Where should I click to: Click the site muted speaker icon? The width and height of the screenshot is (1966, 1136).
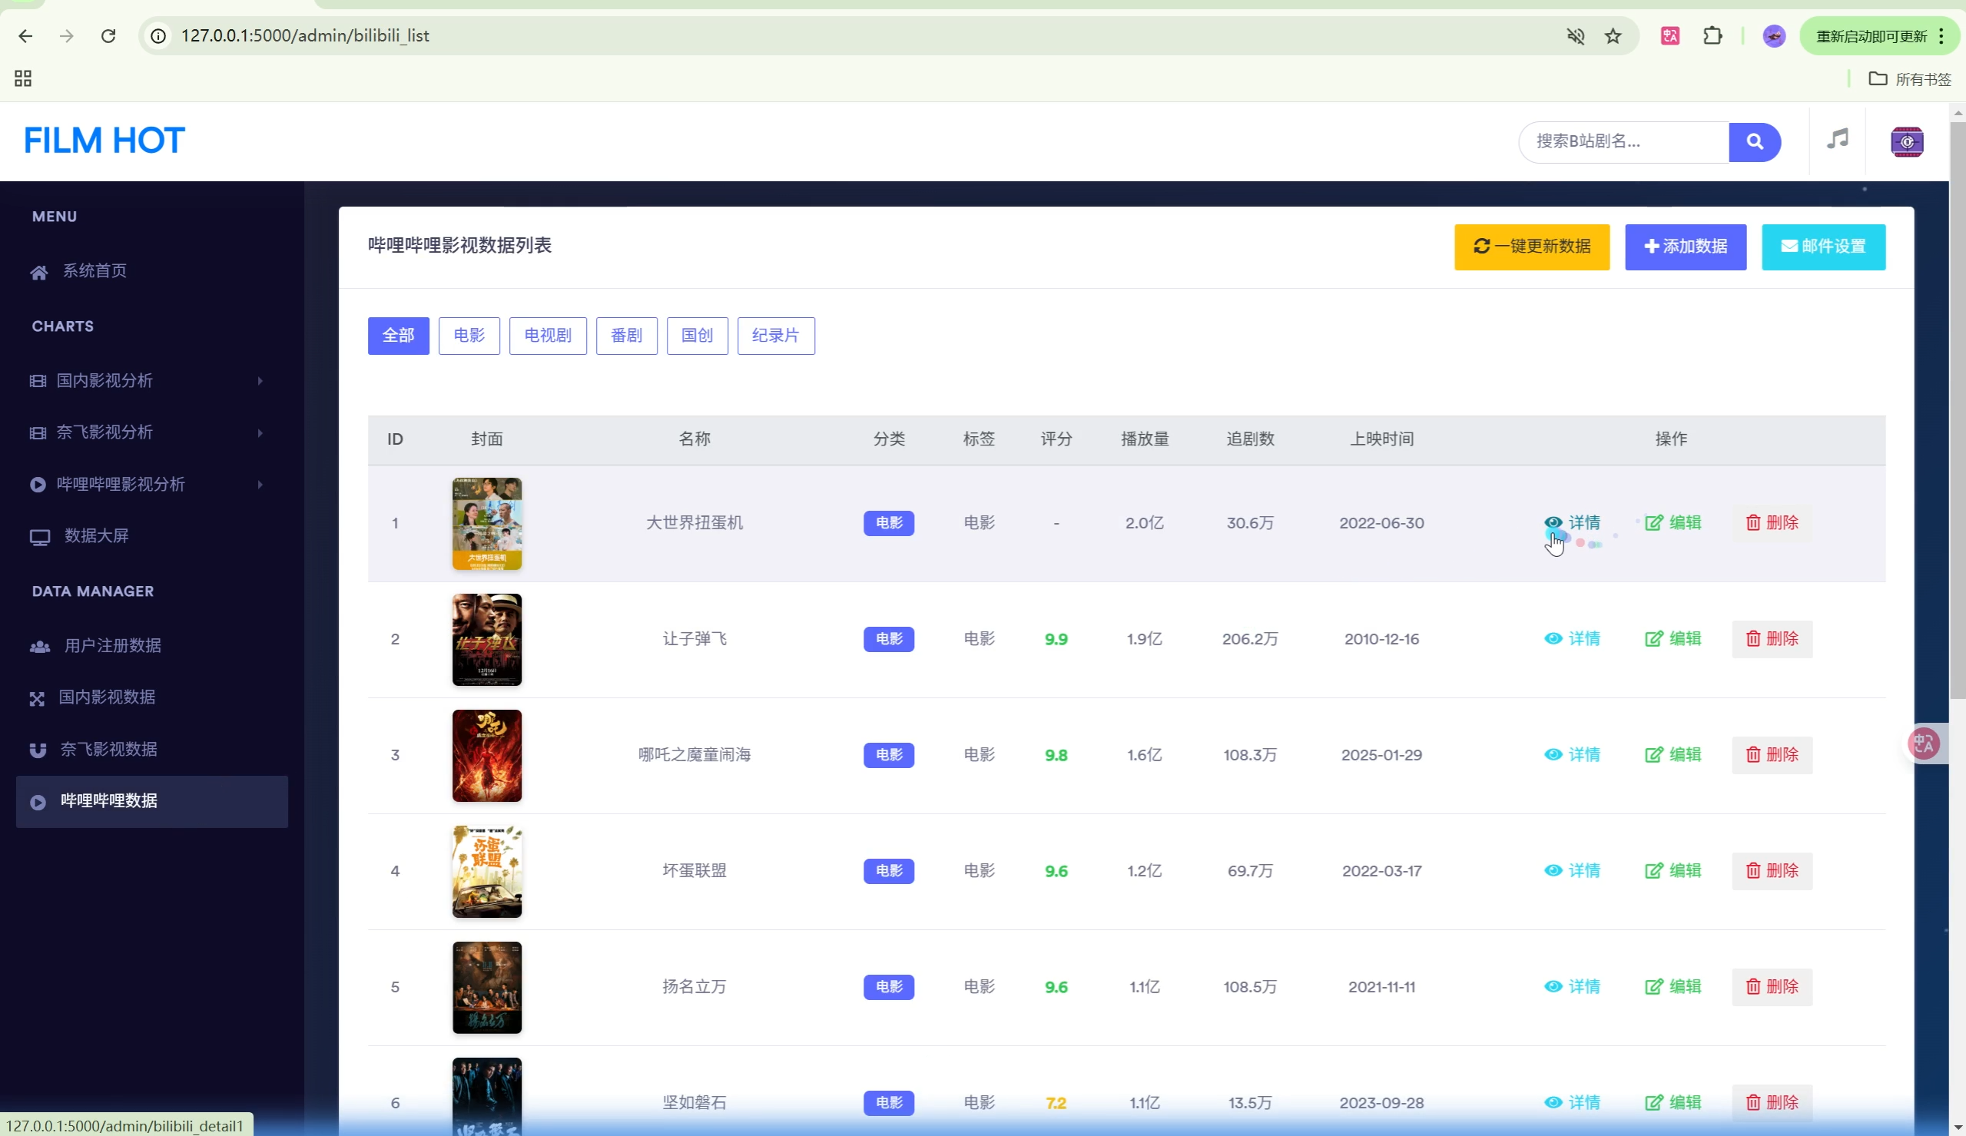pyautogui.click(x=1575, y=36)
